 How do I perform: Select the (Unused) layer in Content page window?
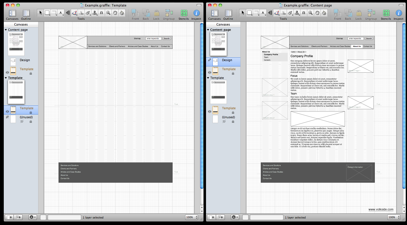coord(223,119)
